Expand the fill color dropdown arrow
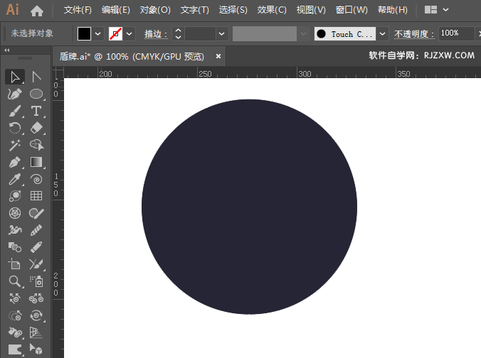 pyautogui.click(x=98, y=33)
